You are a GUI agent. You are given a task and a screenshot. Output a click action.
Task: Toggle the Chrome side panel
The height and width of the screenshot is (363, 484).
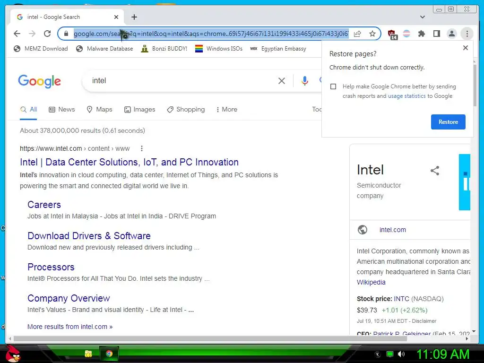tap(436, 34)
